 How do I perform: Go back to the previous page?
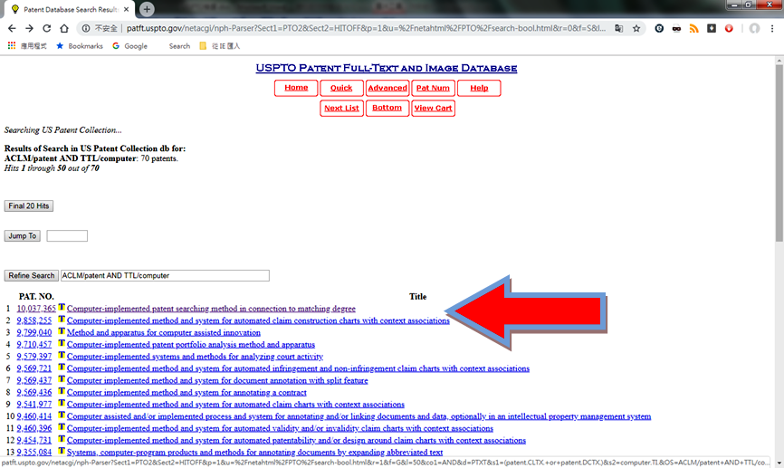pos(12,28)
